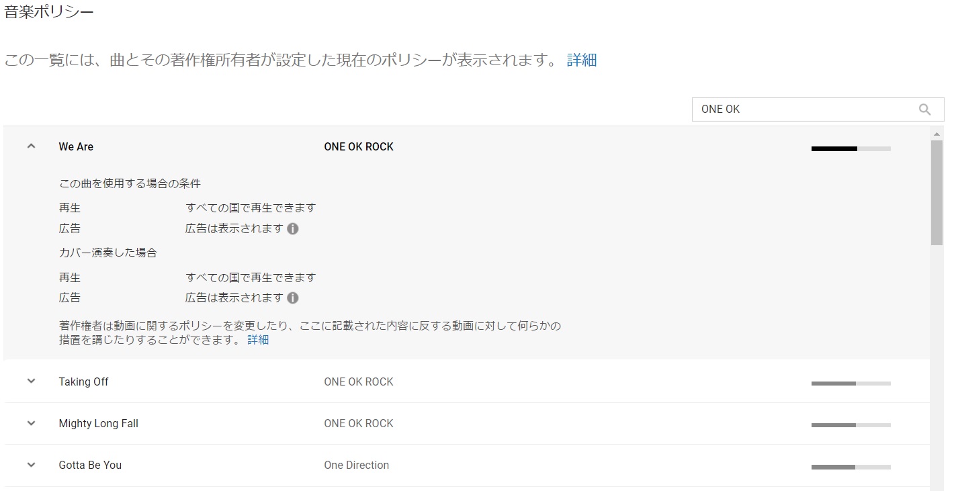The image size is (956, 491).
Task: Click すべての国で再生できます under この曲を使用する場合の条件
Action: click(x=251, y=208)
